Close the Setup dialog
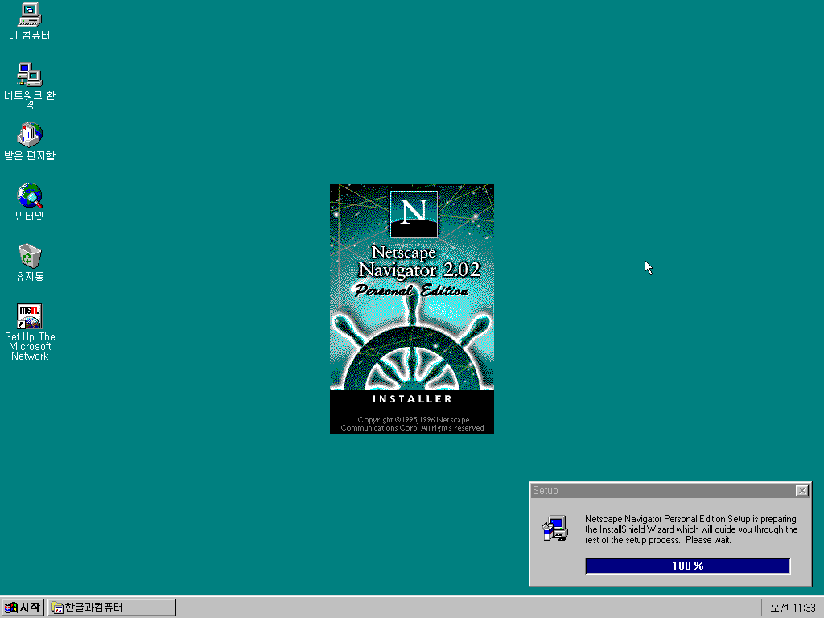 click(x=802, y=490)
